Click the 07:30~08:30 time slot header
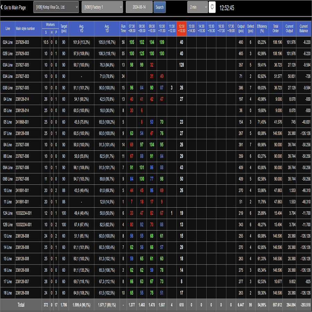The image size is (312, 312). (132, 28)
